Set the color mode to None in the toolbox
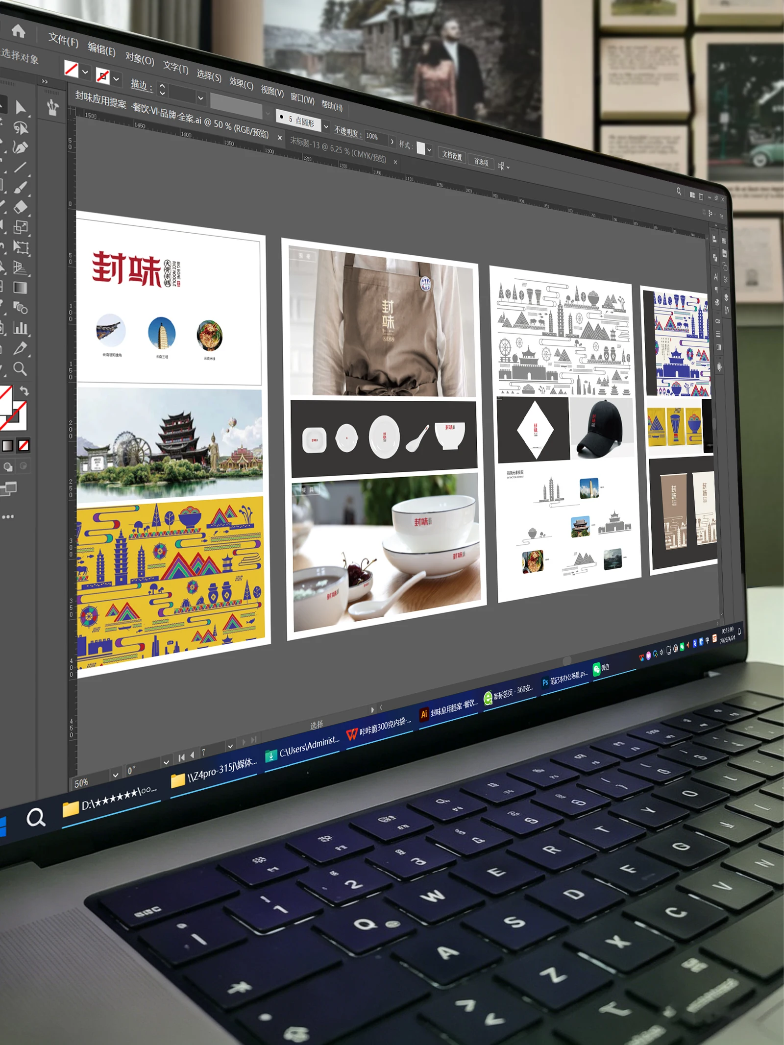The image size is (784, 1045). point(24,445)
